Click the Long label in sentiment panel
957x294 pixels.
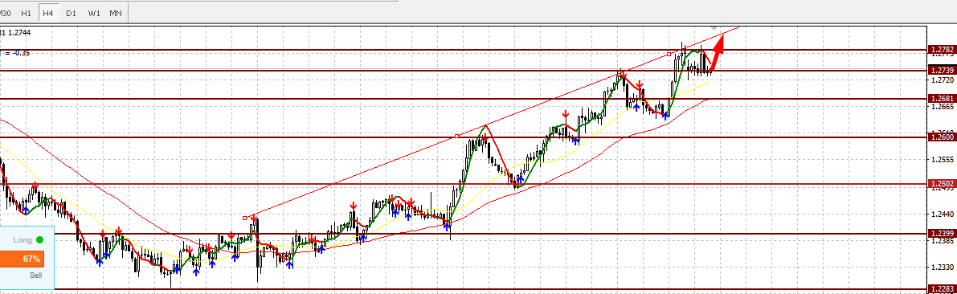(22, 240)
